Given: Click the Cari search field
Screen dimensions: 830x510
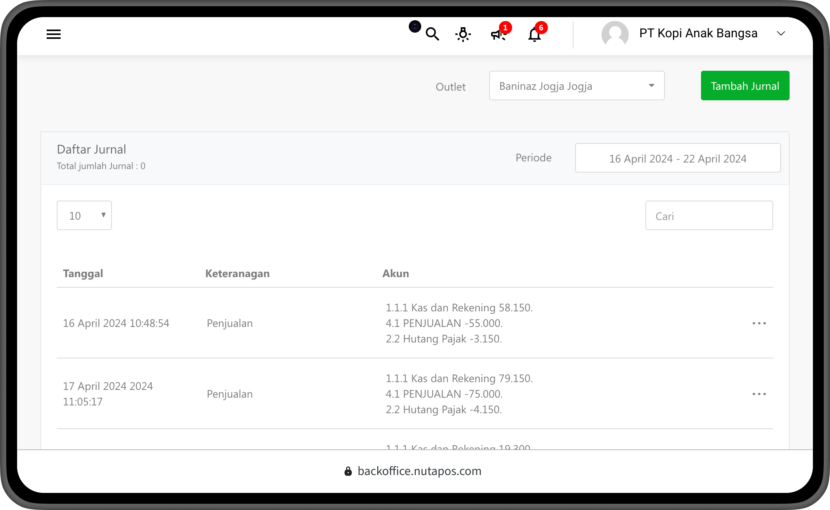Looking at the screenshot, I should tap(709, 216).
